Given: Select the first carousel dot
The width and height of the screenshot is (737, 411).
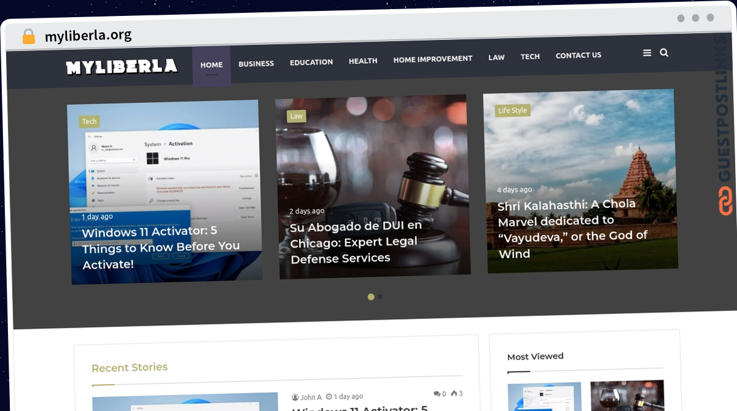Looking at the screenshot, I should click(x=371, y=297).
